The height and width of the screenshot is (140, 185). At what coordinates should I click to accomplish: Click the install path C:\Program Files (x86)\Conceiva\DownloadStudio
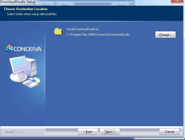98,34
